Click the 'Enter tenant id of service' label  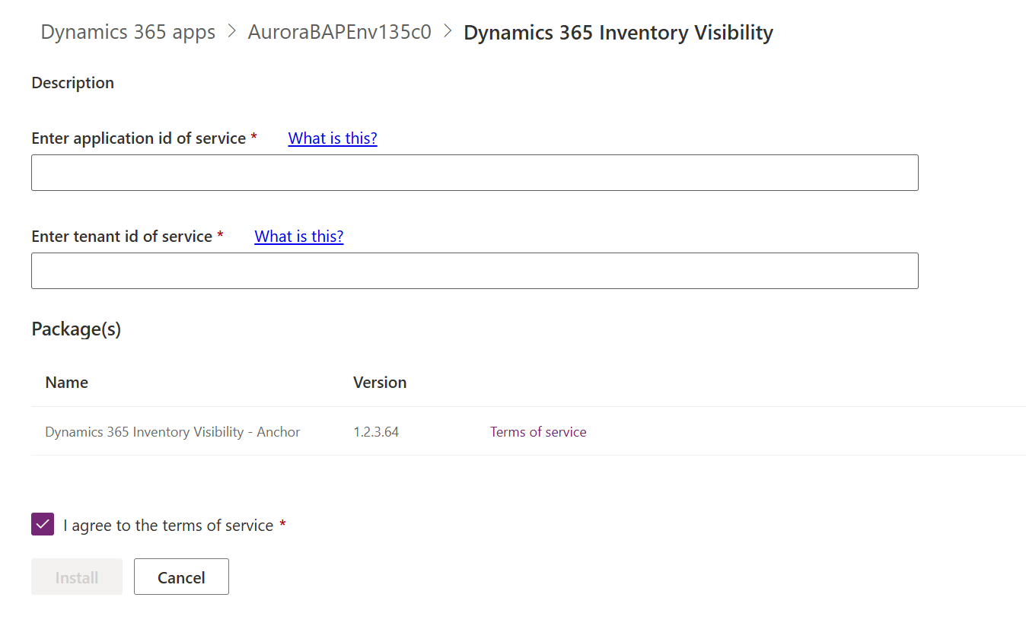click(x=122, y=237)
